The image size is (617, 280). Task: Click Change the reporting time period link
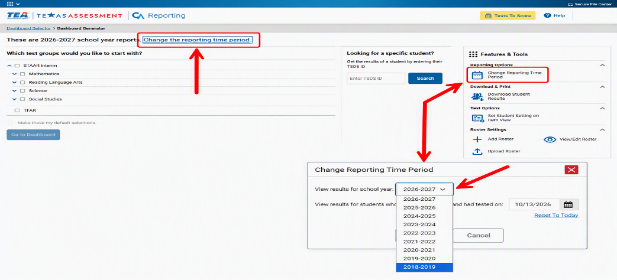197,40
